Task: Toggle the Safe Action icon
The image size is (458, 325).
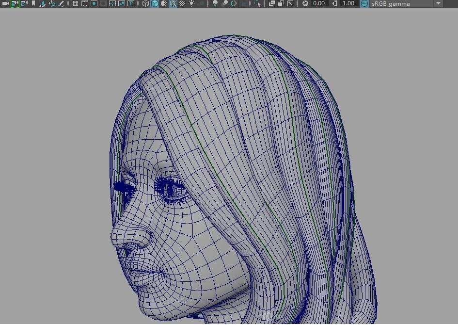Action: point(122,3)
